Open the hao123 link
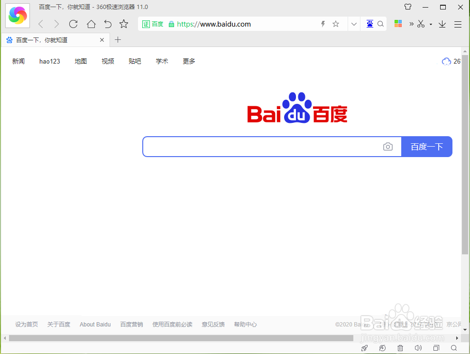This screenshot has height=354, width=470. pos(49,61)
